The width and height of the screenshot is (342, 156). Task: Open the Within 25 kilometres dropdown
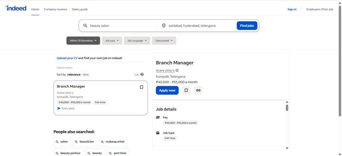tap(83, 41)
